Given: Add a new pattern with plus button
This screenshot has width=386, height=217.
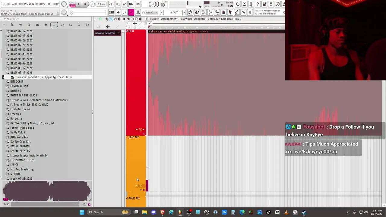Looking at the screenshot, I should pyautogui.click(x=184, y=12).
